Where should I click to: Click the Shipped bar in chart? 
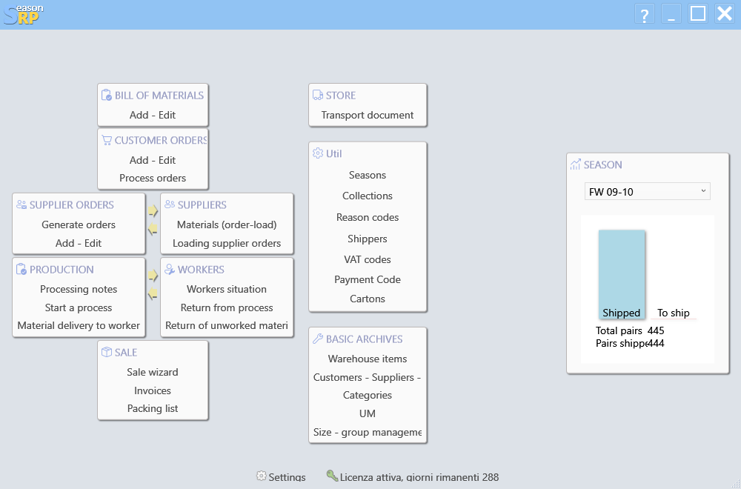(622, 274)
